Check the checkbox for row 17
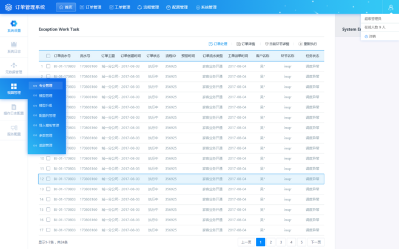 pyautogui.click(x=48, y=230)
